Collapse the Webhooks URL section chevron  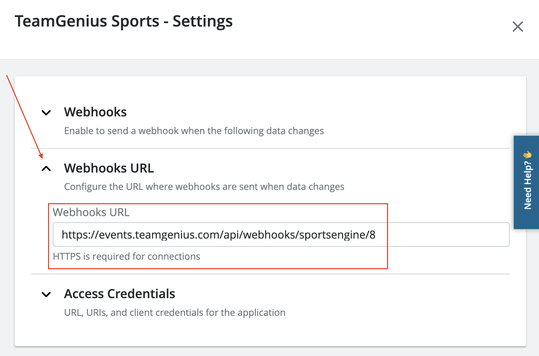pyautogui.click(x=46, y=168)
